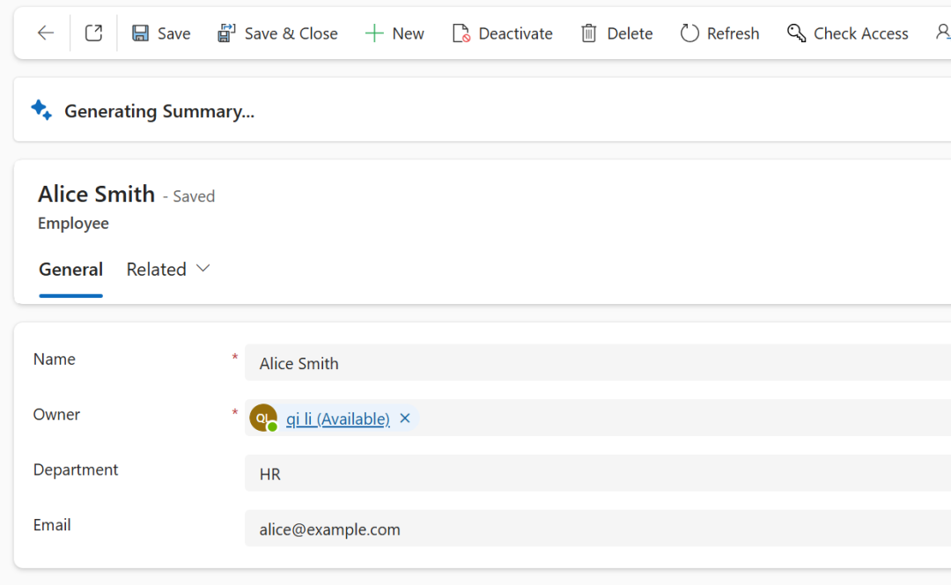Click the person icon after Check Access
The height and width of the screenshot is (585, 951).
942,33
